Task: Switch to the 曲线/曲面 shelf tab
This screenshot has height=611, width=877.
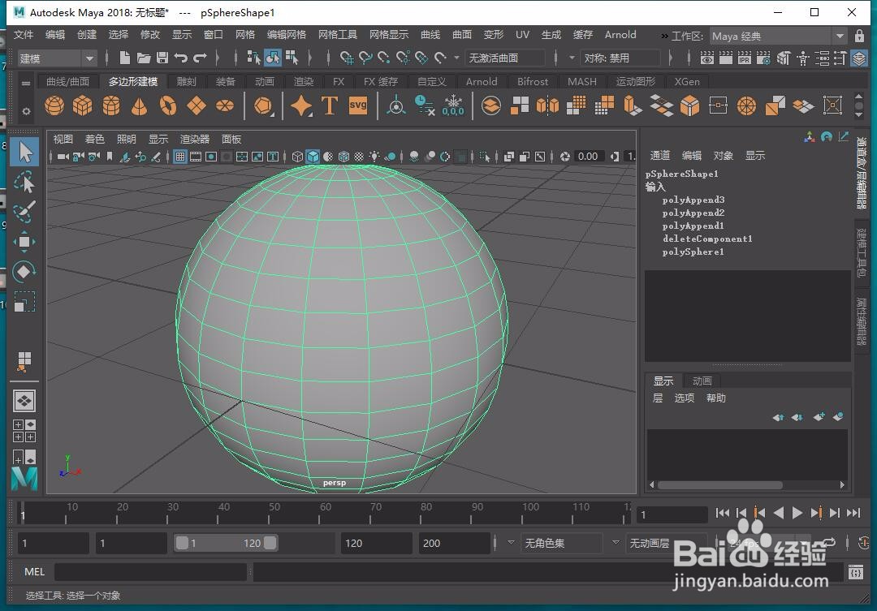Action: pos(67,82)
